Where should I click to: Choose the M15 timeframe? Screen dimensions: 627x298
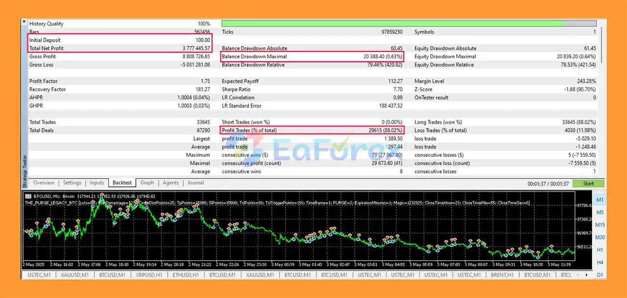point(600,225)
